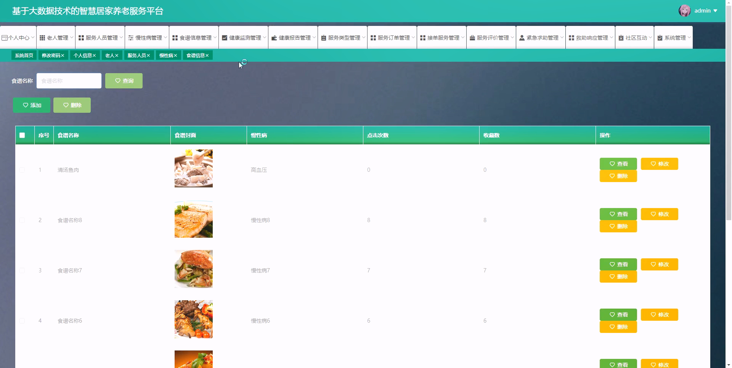Close the 修改密码 tab with its X

(x=63, y=56)
